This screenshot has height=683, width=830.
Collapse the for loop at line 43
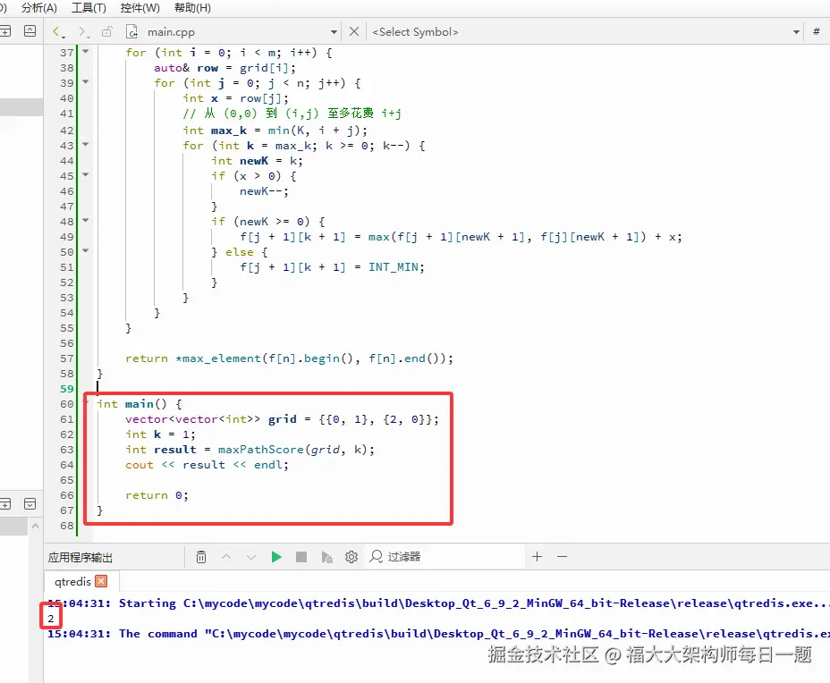[86, 145]
